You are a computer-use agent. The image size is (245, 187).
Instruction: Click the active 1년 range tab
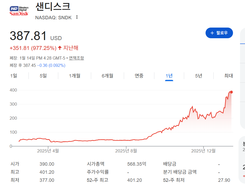coord(169,76)
